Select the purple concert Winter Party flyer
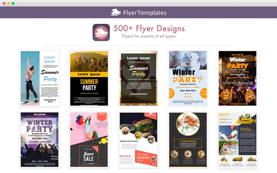The width and height of the screenshot is (277, 173). [40, 140]
